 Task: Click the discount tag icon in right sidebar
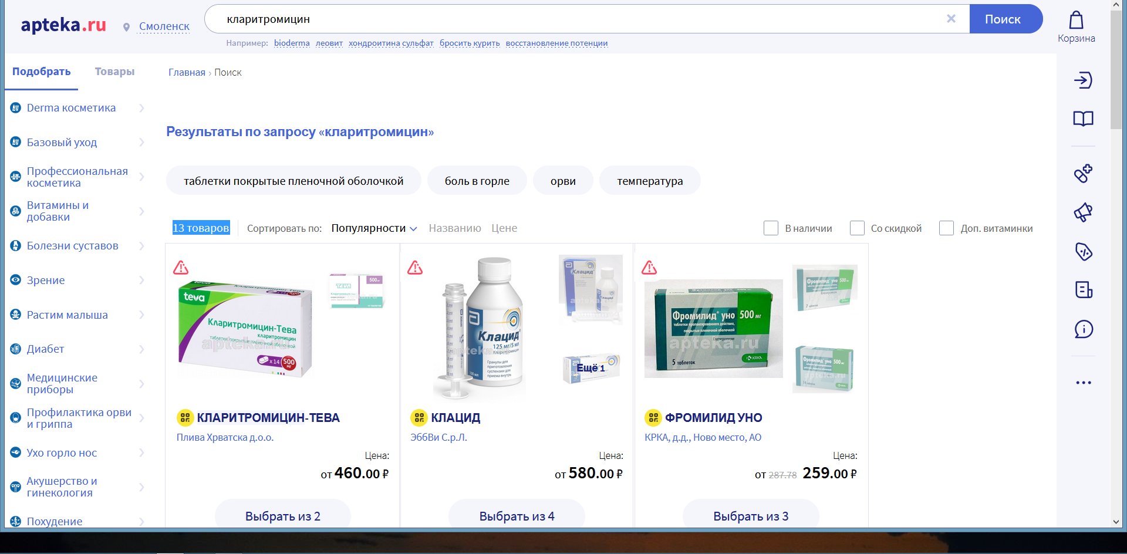point(1083,251)
